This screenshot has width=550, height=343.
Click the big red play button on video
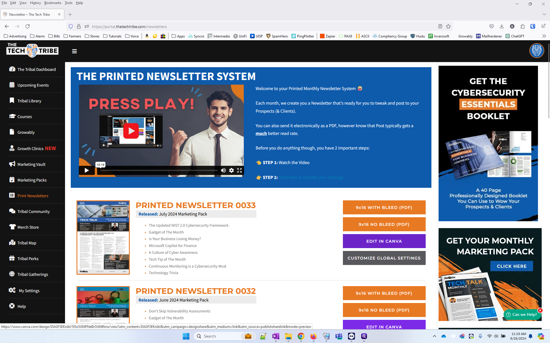(x=131, y=131)
